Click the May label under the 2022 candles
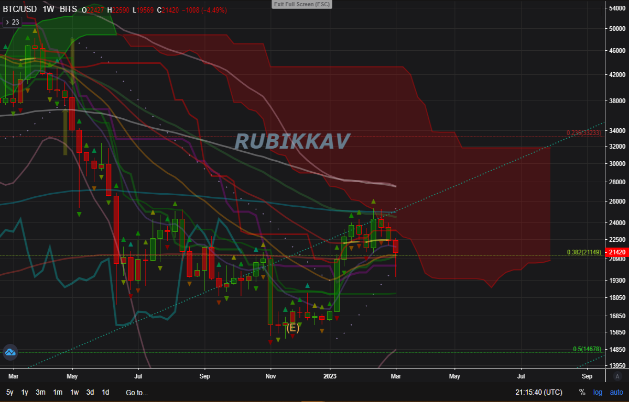 [72, 376]
